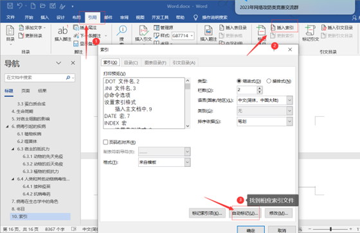Close the 索引 (Index) dialog with X

point(290,49)
